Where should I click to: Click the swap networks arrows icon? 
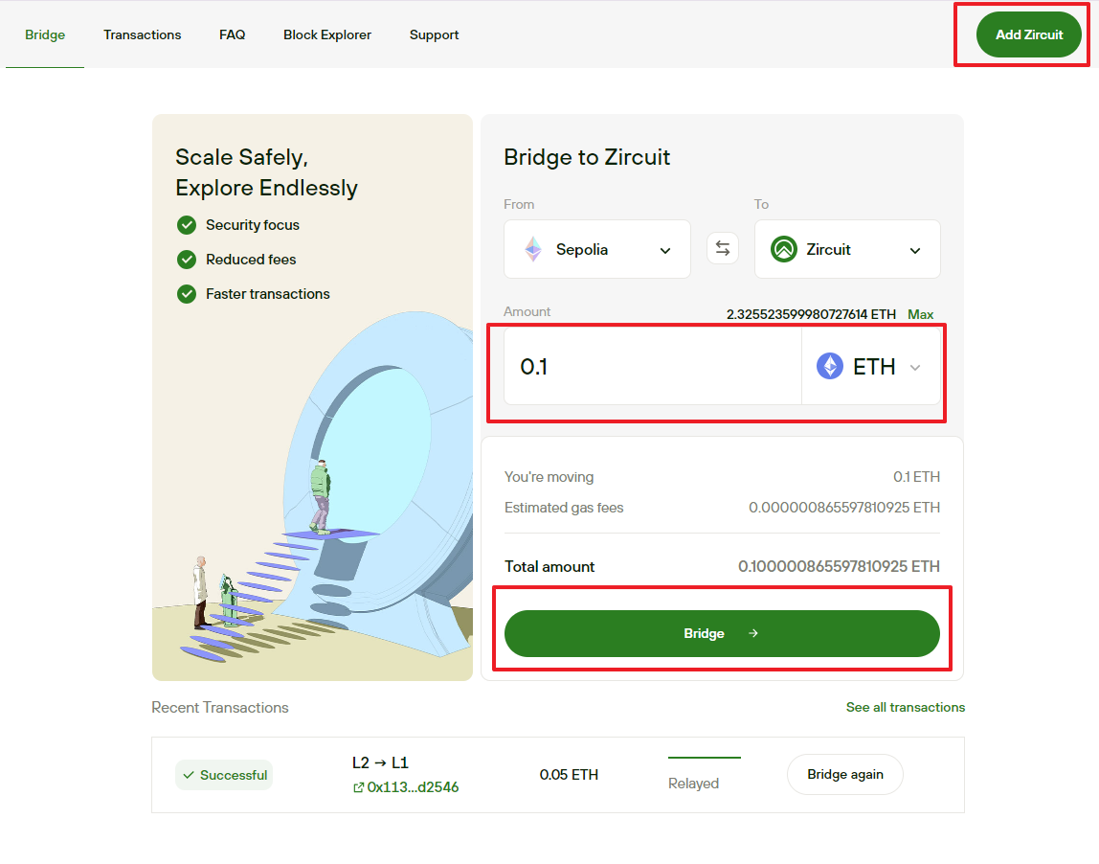pos(722,248)
